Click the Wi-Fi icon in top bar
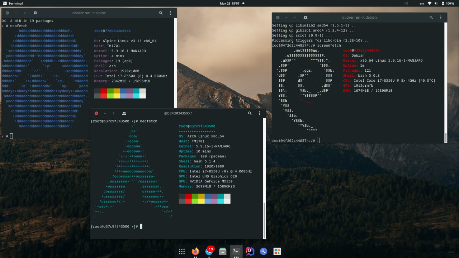 coord(430,3)
